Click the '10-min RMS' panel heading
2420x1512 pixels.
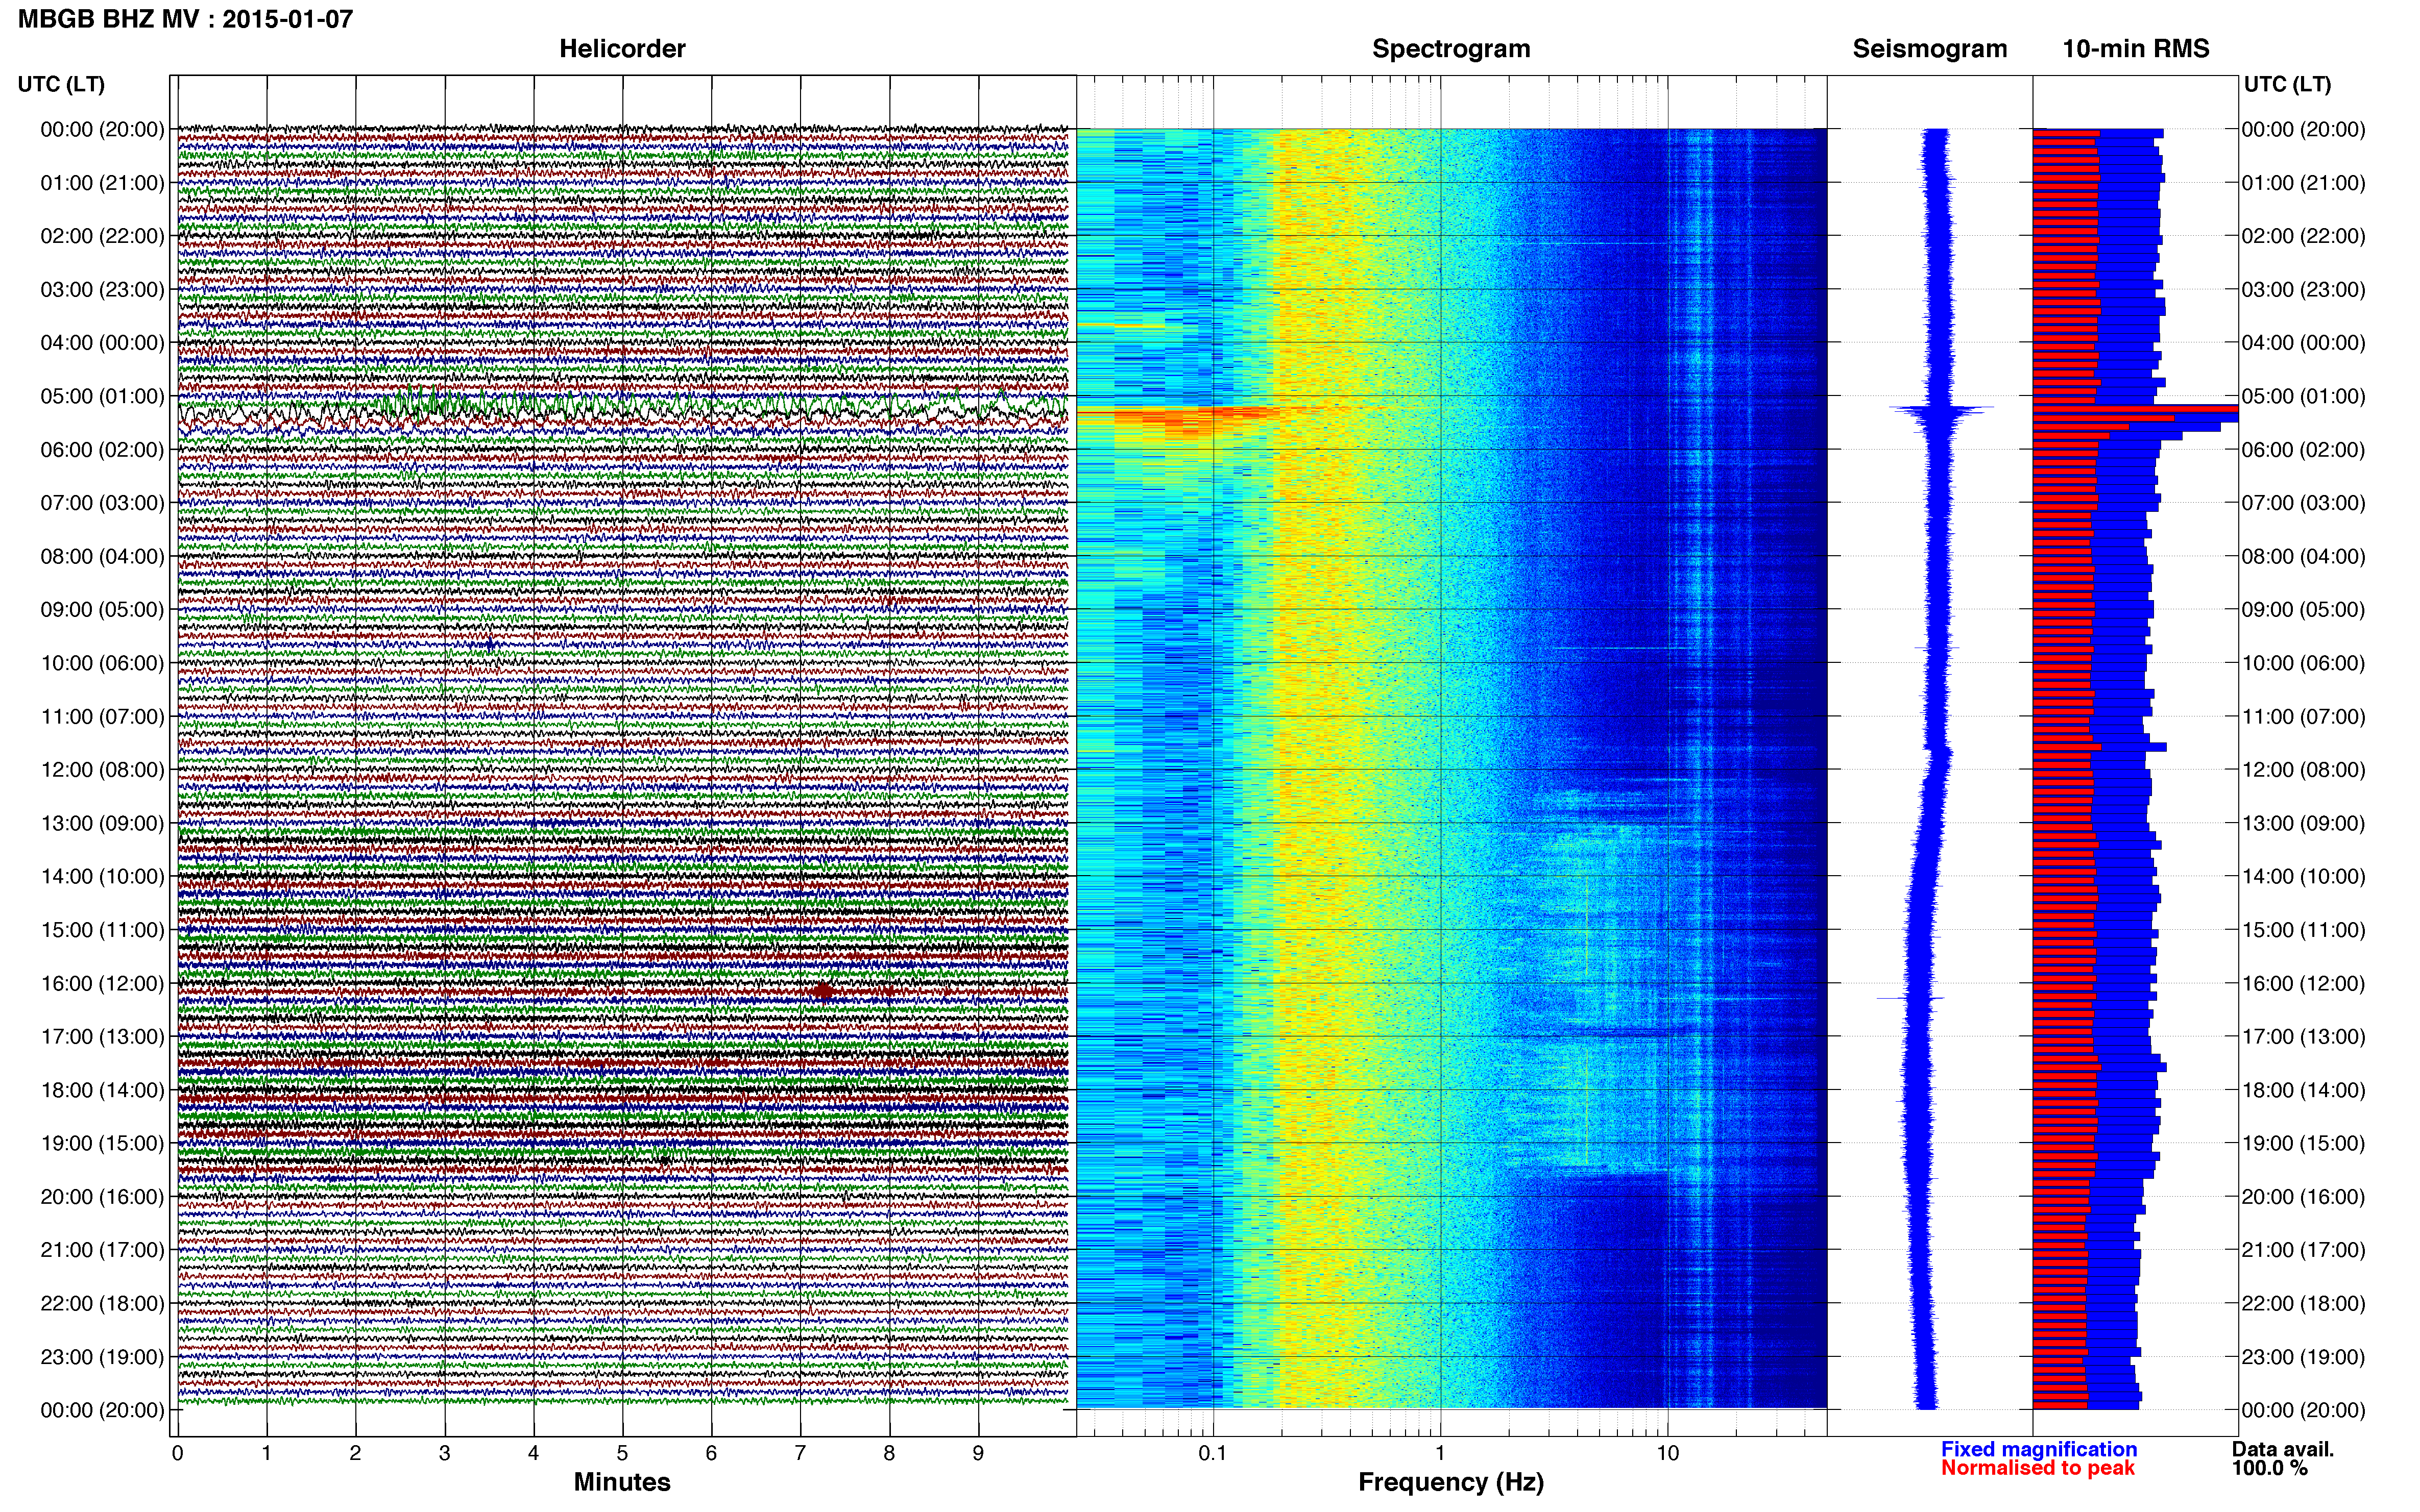(x=2136, y=49)
